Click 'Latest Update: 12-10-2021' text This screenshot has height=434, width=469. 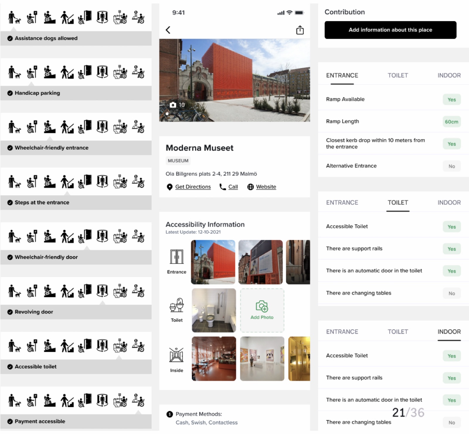click(193, 232)
